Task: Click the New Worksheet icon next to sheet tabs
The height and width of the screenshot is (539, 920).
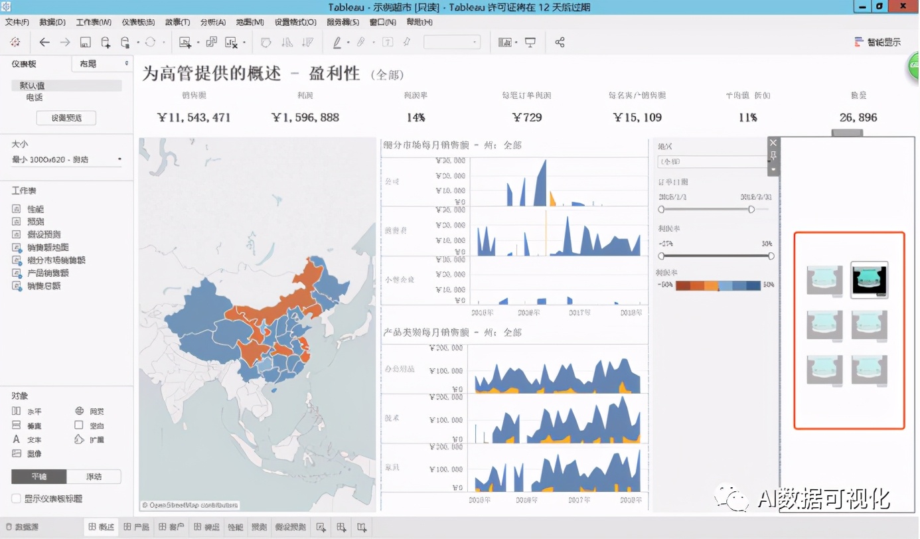Action: (321, 526)
